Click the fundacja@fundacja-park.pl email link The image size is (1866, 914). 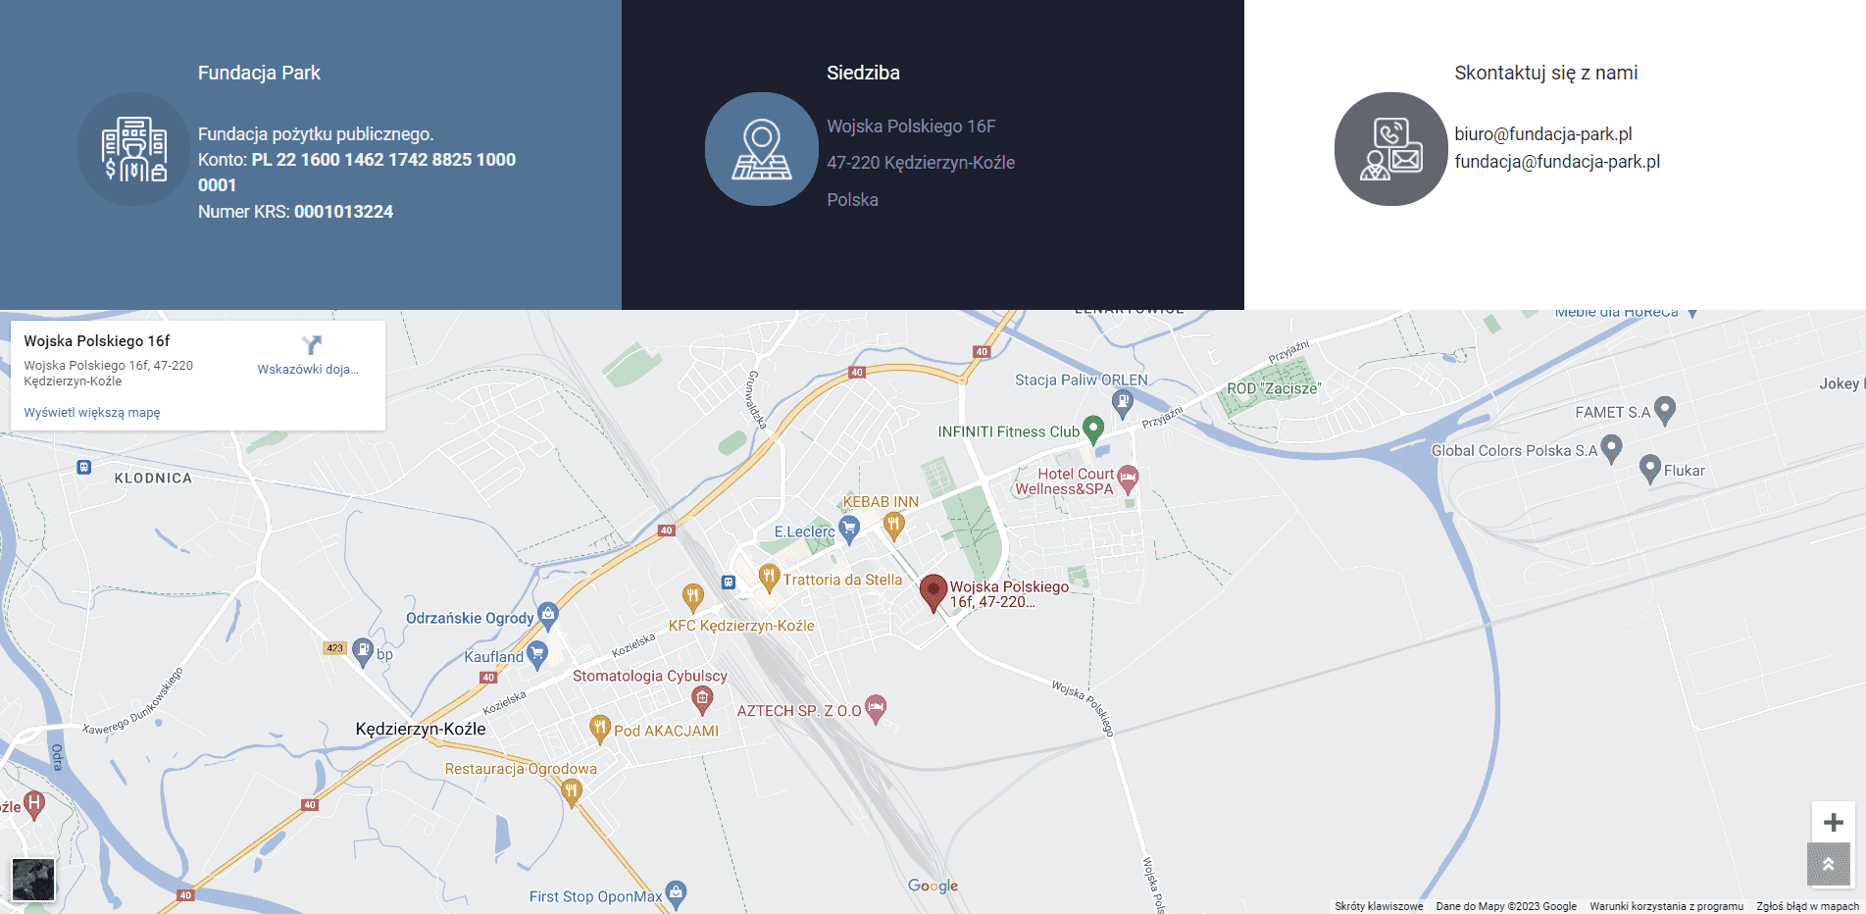(1556, 162)
